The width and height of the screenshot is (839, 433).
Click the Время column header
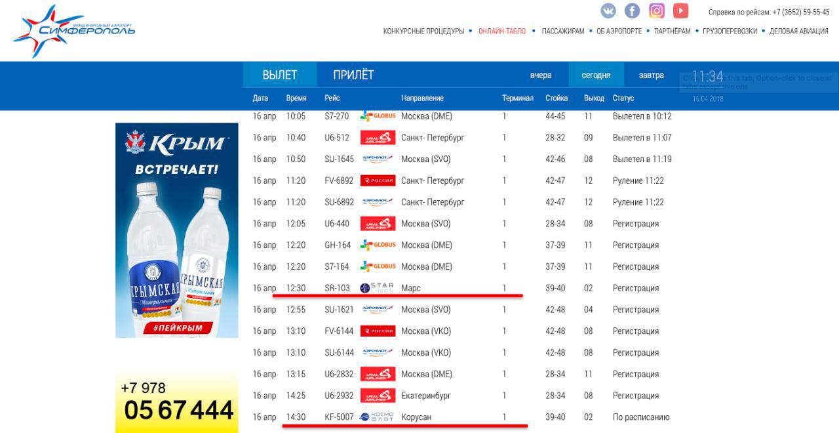296,98
